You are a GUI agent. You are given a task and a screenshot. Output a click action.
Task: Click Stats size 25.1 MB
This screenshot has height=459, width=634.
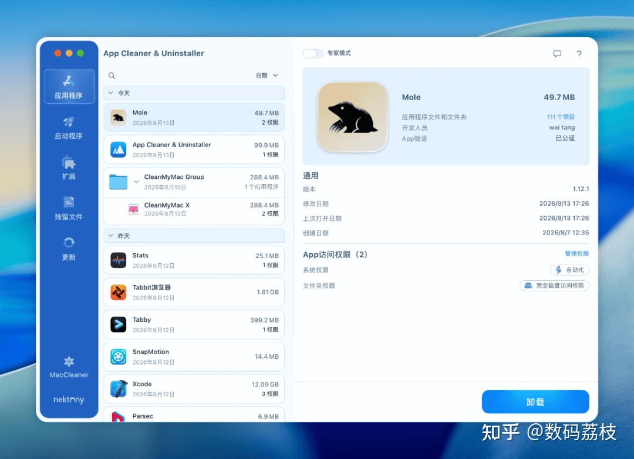click(x=267, y=256)
